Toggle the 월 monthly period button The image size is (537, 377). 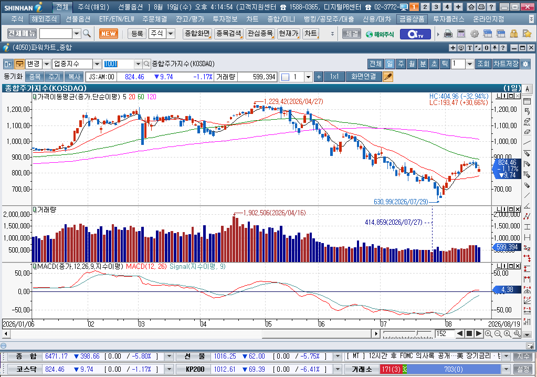point(412,64)
